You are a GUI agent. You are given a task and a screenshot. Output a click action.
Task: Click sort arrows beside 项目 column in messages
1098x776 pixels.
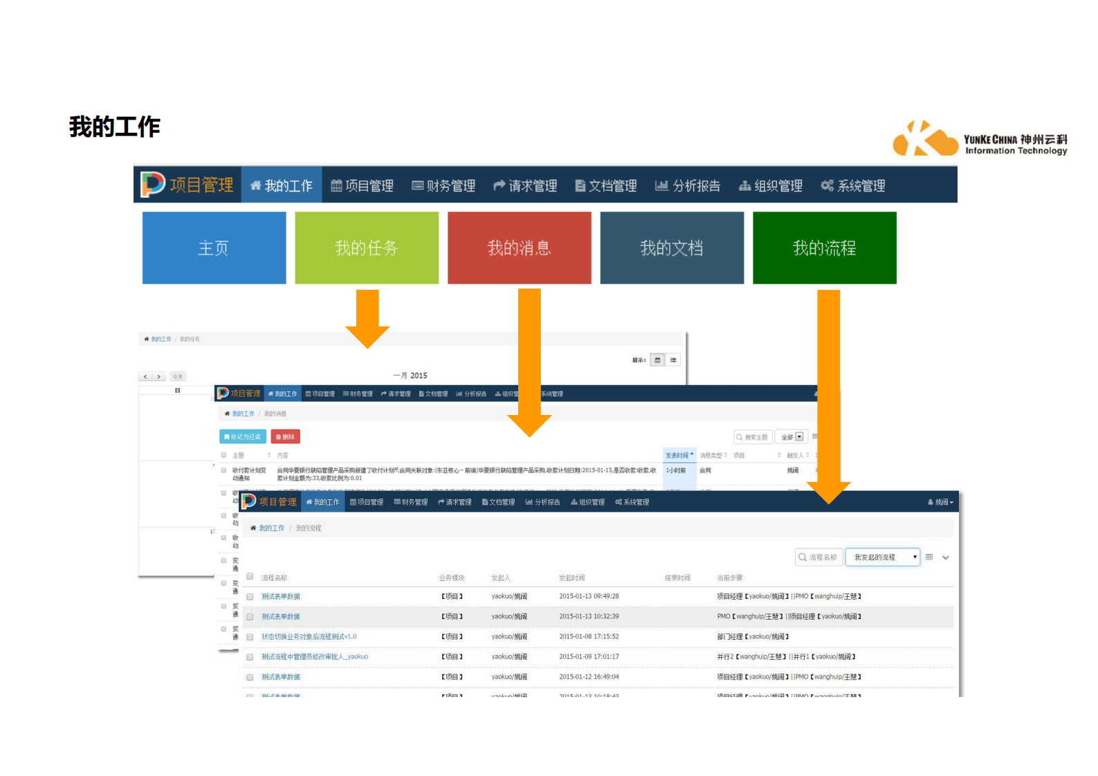point(779,455)
